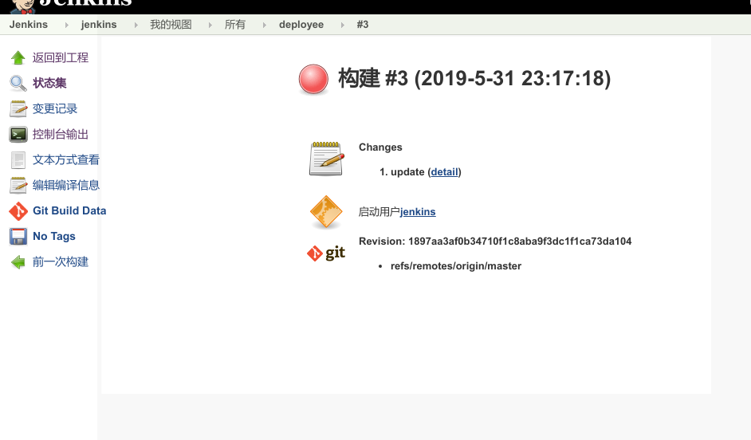Screen dimensions: 751x440
Task: Click the notepad icon beside 变更记录
Action: [18, 108]
